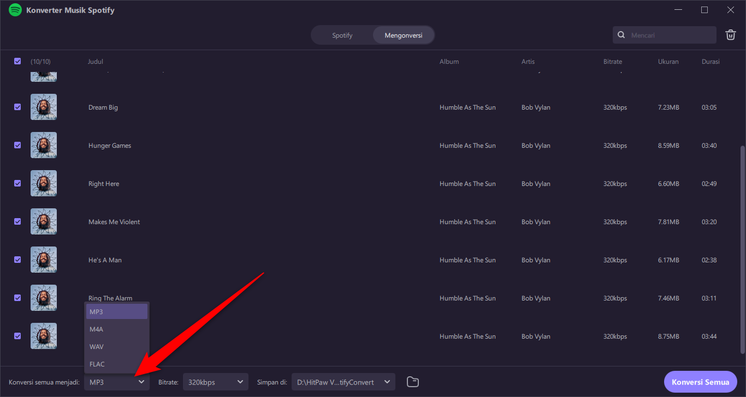Select the Makes Me Violent track title
This screenshot has width=746, height=397.
[114, 222]
